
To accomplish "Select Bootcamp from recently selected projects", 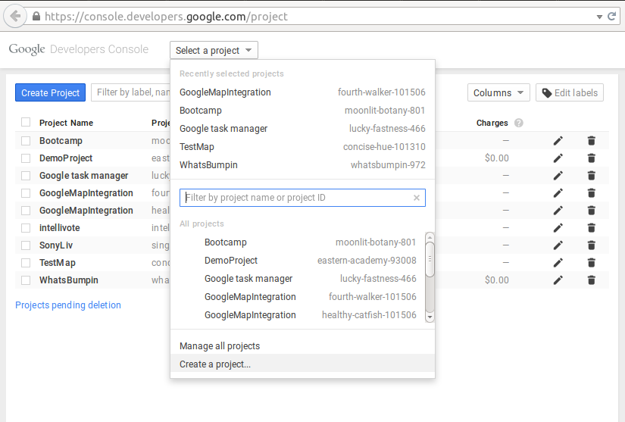I will pos(302,111).
